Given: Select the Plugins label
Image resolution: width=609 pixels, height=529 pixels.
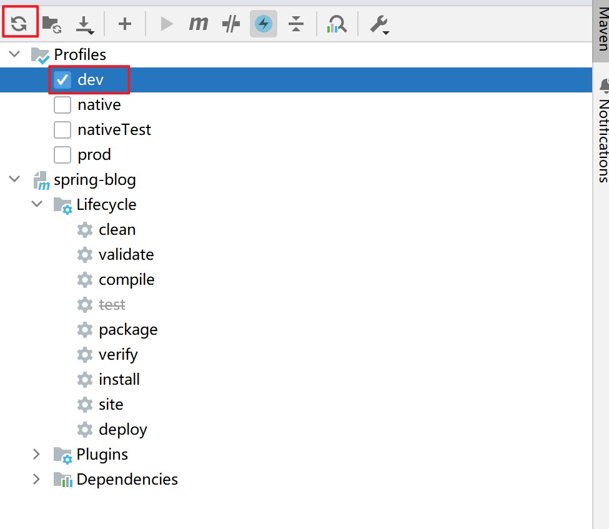Looking at the screenshot, I should point(102,455).
